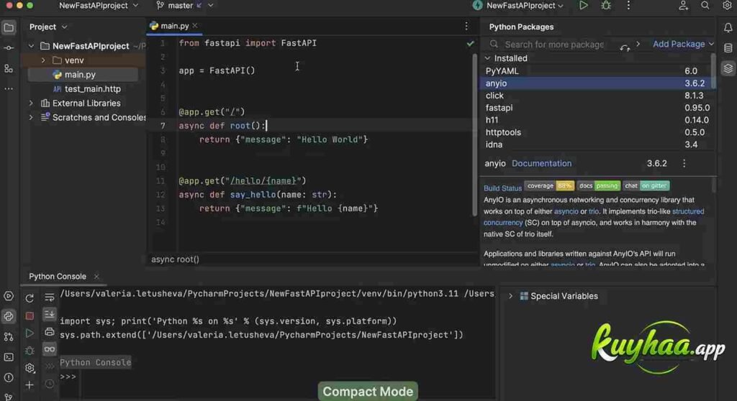This screenshot has width=737, height=401.
Task: Open anyio Documentation link
Action: pos(541,163)
